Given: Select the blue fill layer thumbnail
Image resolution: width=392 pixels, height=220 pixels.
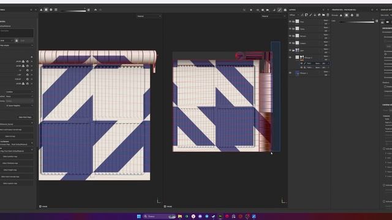Looking at the screenshot, I should pos(297,73).
